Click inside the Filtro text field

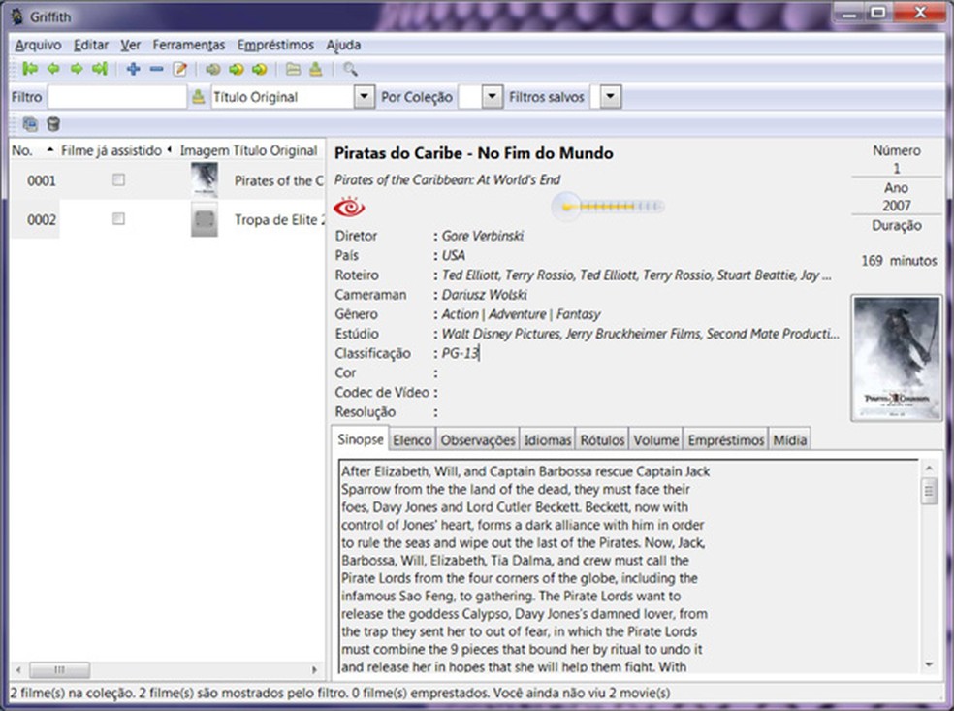[x=117, y=97]
